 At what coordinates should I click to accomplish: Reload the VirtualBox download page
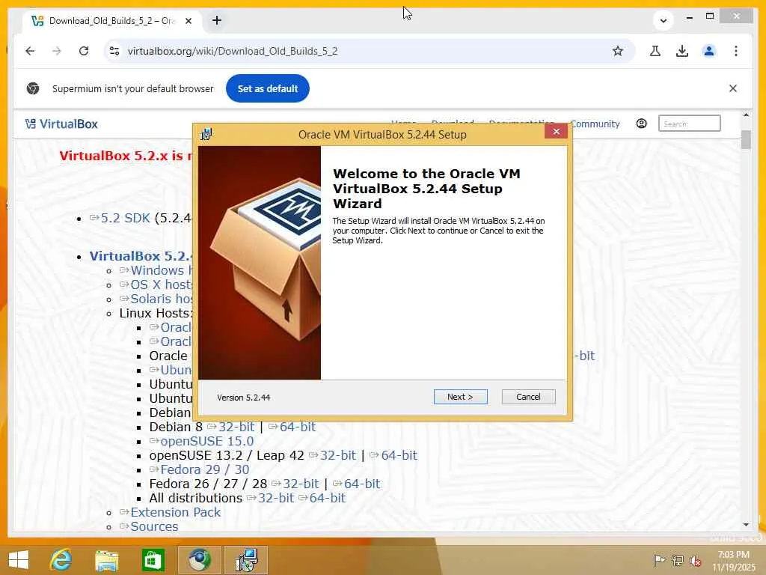click(84, 51)
